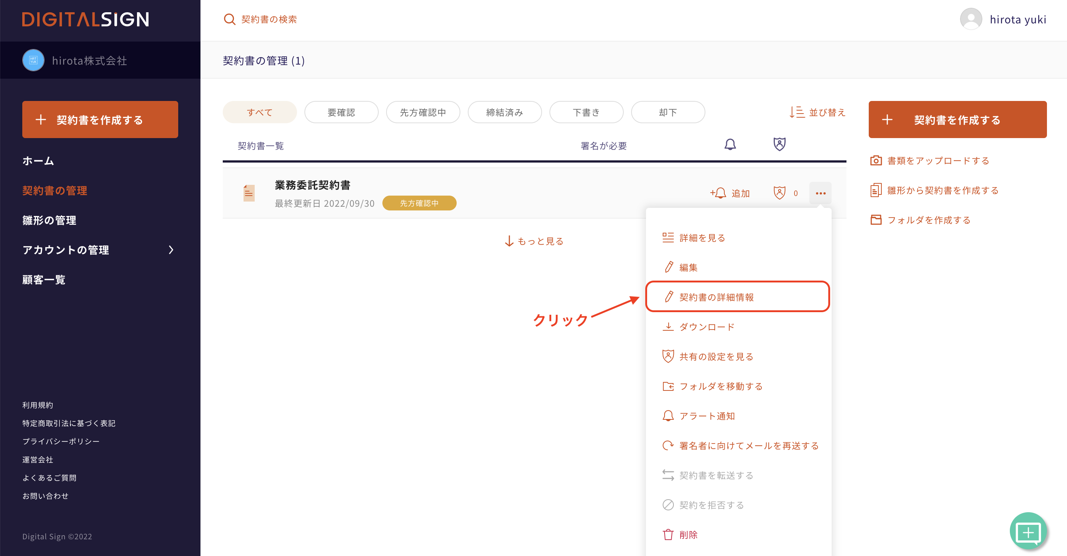Click the search magnifier icon

click(229, 19)
